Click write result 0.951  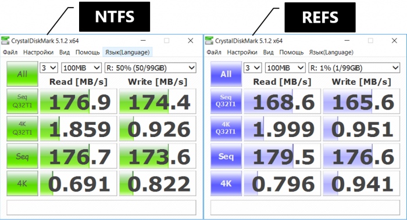(362, 128)
